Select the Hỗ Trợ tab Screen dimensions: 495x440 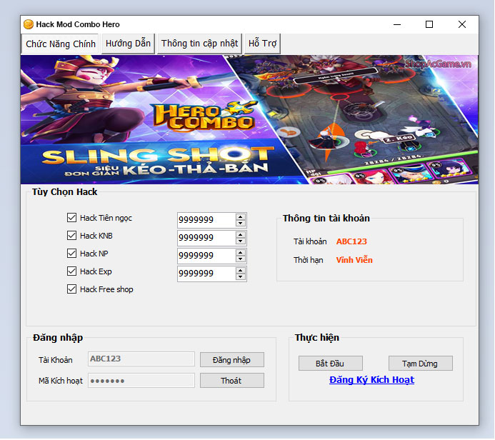click(262, 44)
